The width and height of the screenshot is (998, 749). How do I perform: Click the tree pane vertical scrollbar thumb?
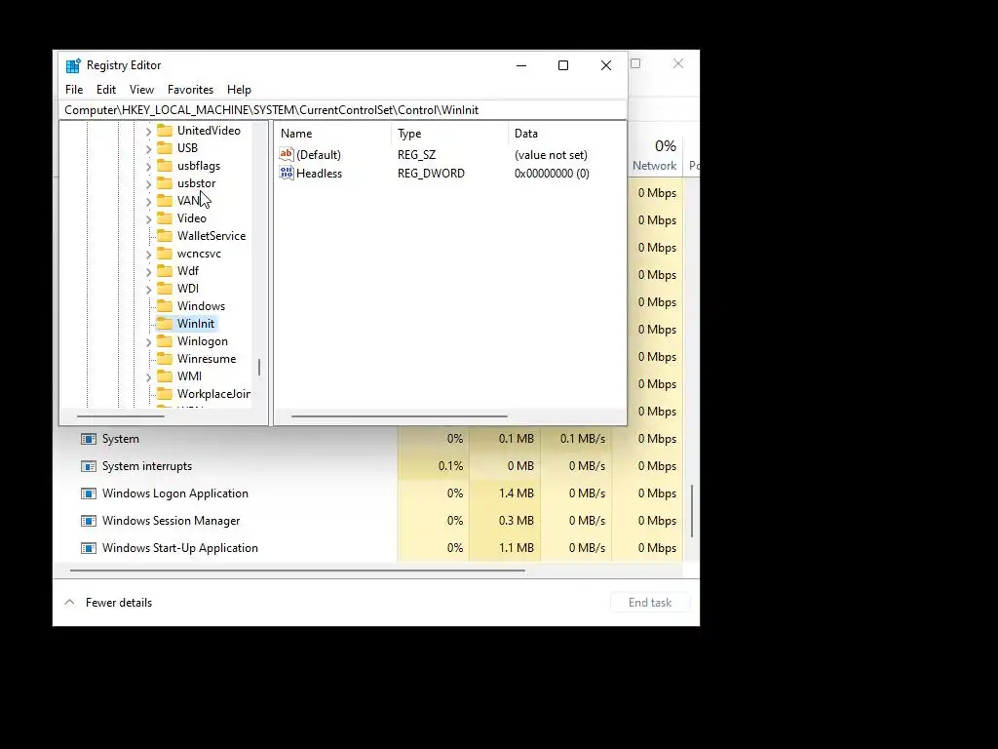259,368
